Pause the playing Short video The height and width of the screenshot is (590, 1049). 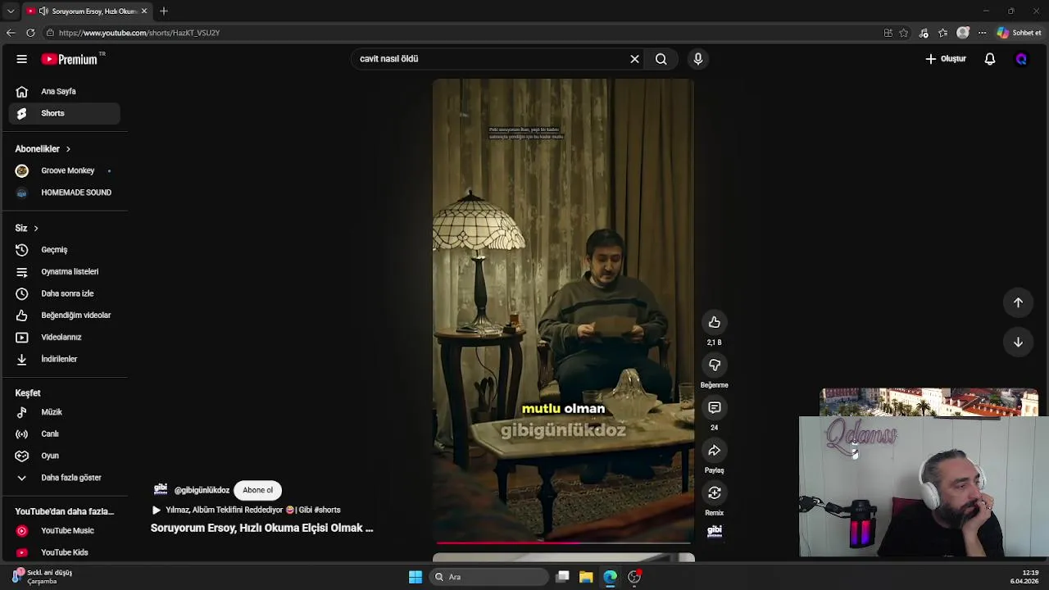point(564,311)
